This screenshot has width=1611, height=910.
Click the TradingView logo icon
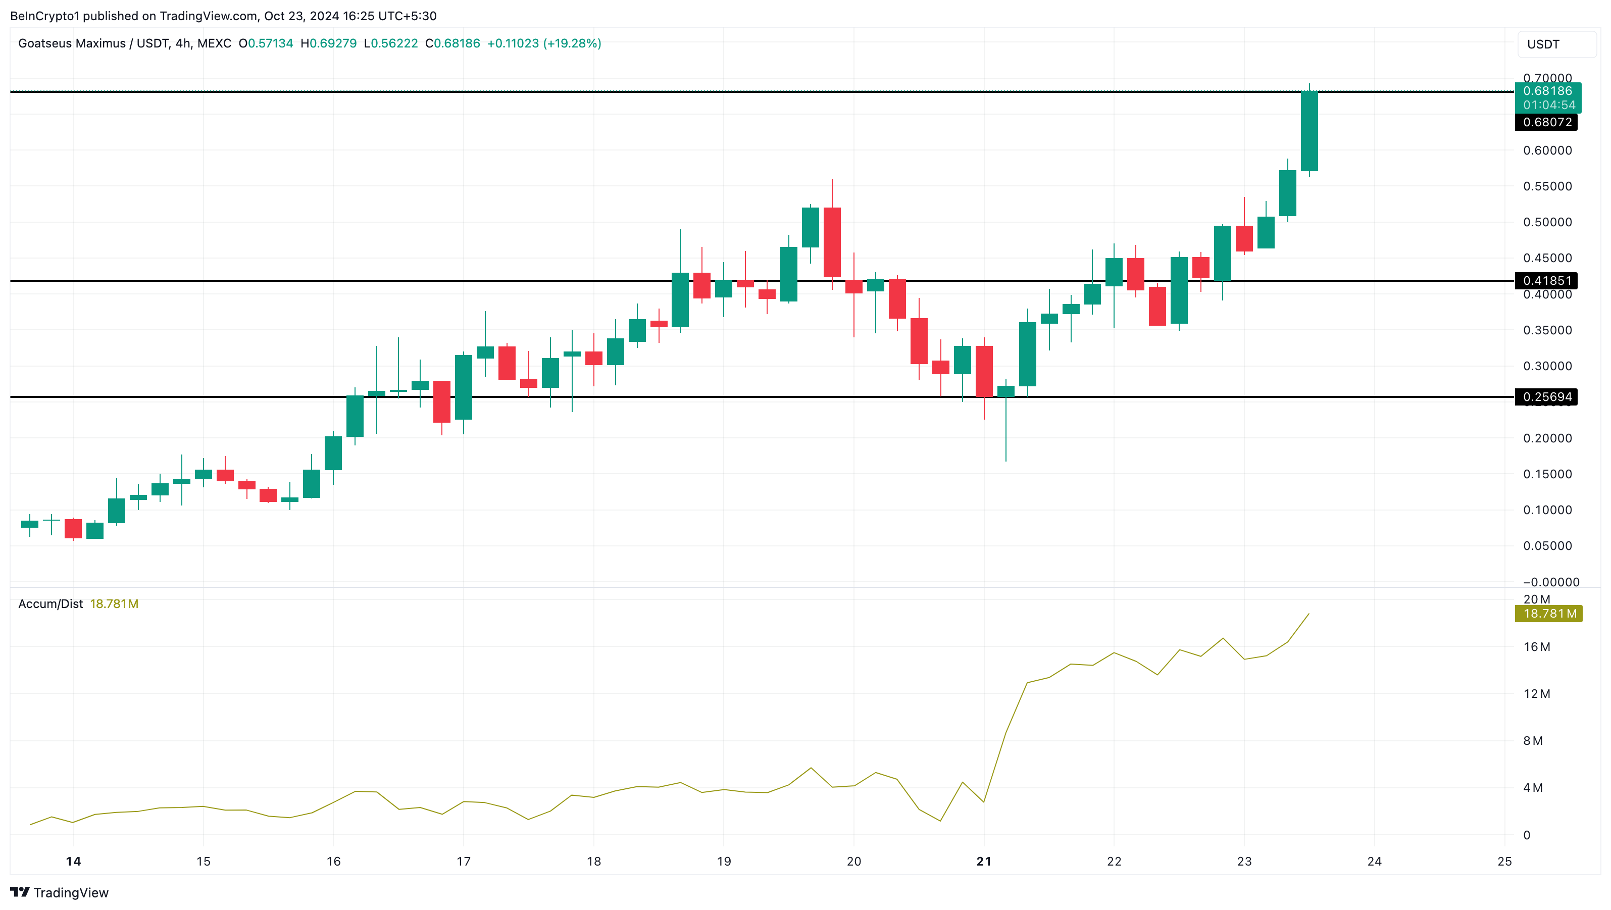(19, 892)
